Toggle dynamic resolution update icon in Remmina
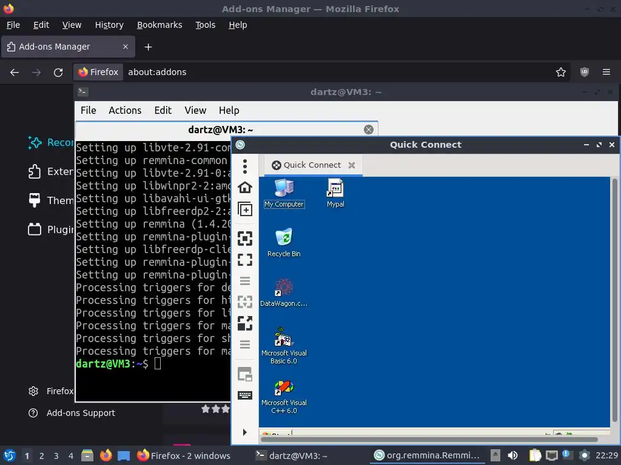 (245, 302)
